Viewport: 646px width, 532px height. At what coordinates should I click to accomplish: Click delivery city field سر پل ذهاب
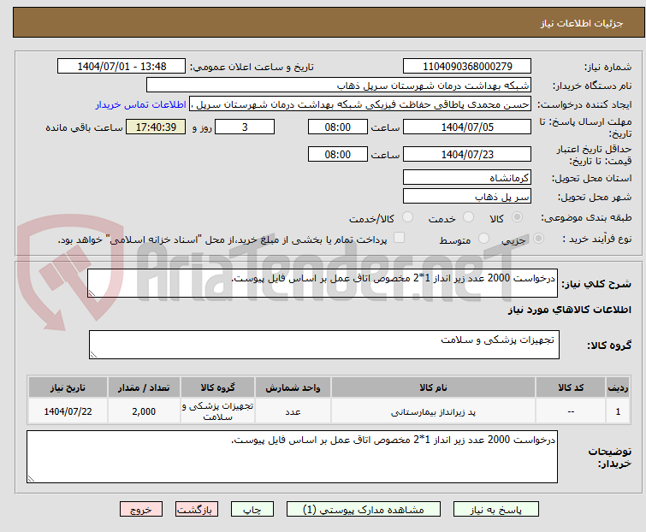coord(467,197)
